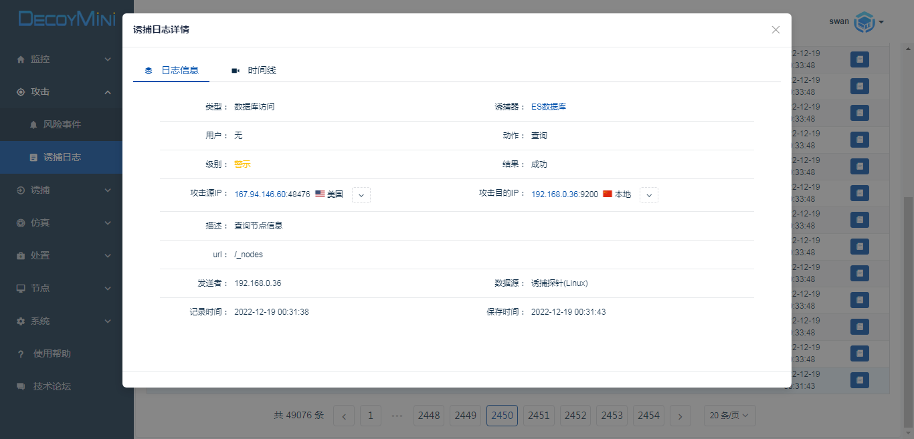914x439 pixels.
Task: Switch to the 时间线 tab
Action: (254, 70)
